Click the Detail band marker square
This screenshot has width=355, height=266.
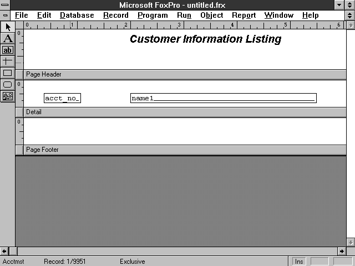coord(19,112)
